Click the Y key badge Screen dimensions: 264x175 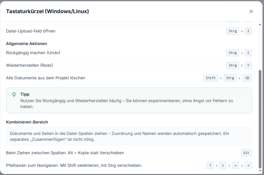click(248, 65)
